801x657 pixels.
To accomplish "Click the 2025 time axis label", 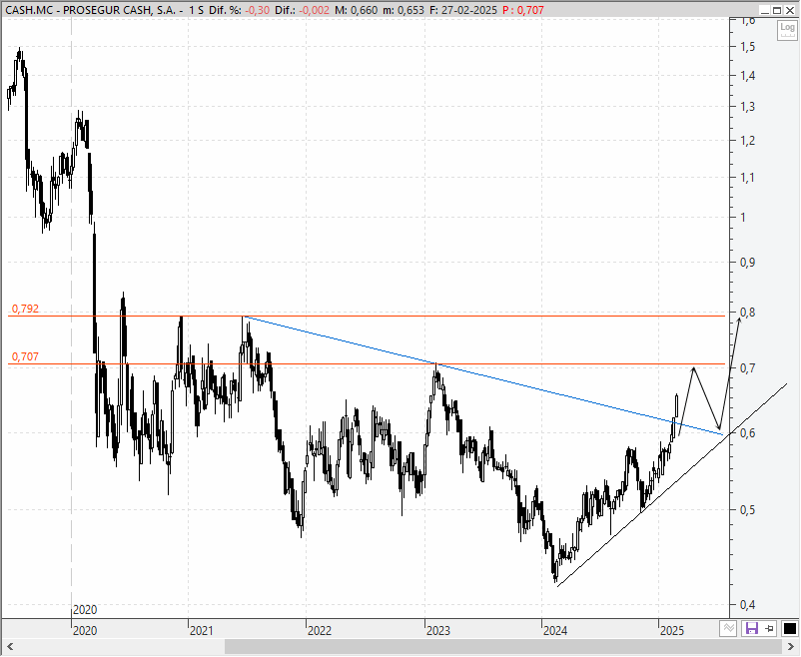I will point(672,631).
